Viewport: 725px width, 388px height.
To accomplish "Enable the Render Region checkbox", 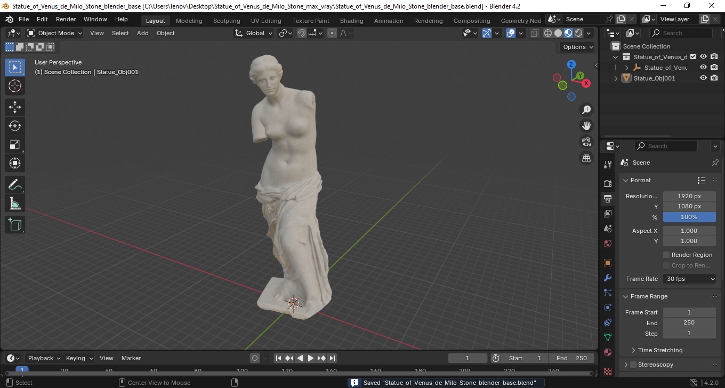I will (x=666, y=255).
